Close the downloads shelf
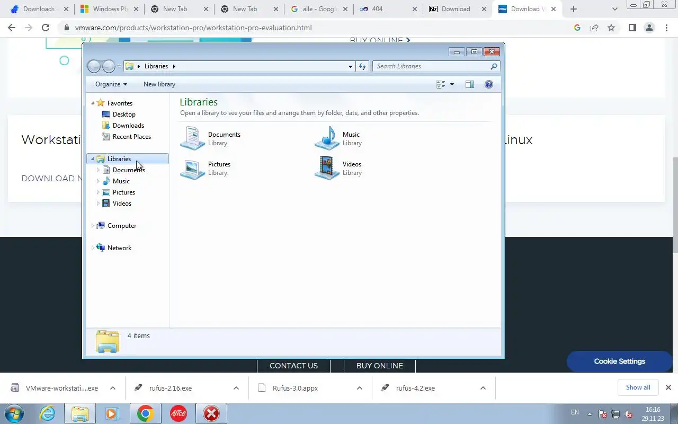678x424 pixels. point(668,387)
